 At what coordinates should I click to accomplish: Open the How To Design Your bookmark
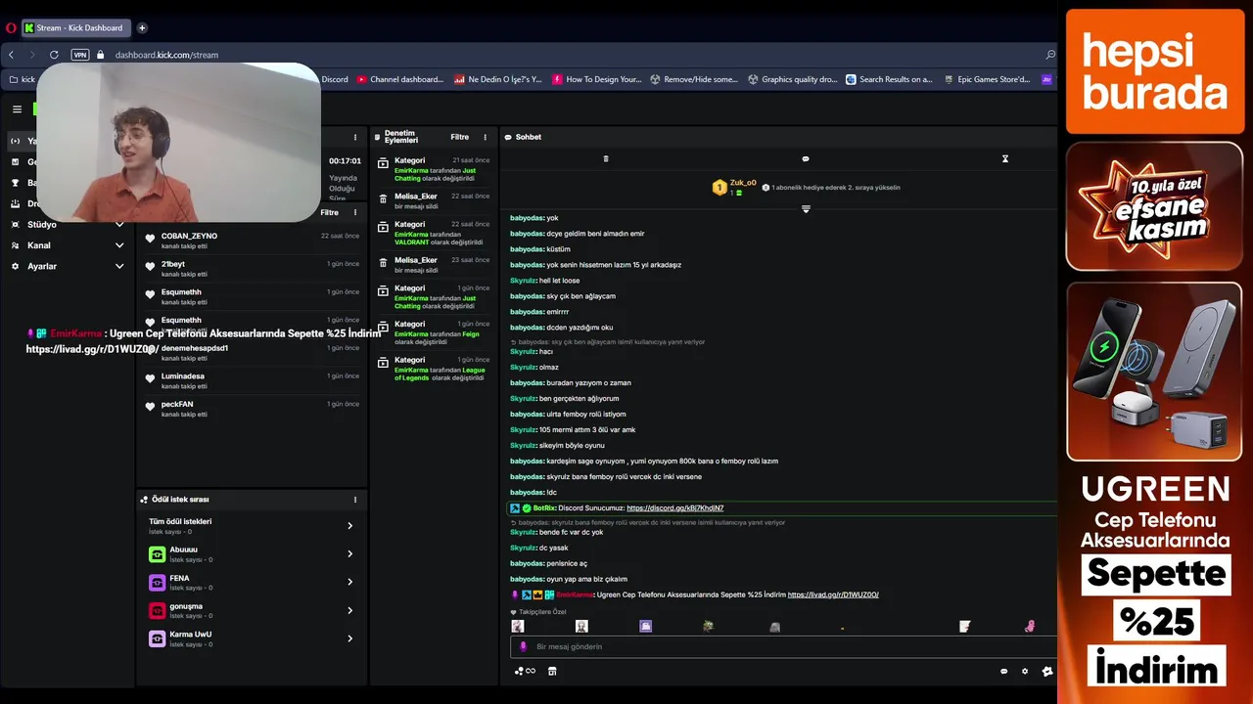point(597,79)
